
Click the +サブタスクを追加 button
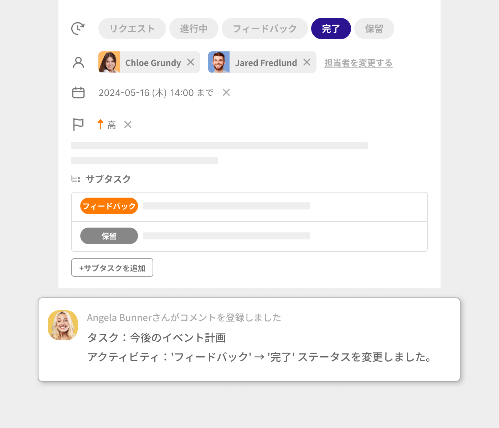[x=112, y=268]
